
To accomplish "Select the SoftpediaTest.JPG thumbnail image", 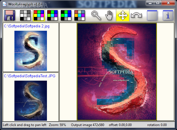I will point(31,100).
